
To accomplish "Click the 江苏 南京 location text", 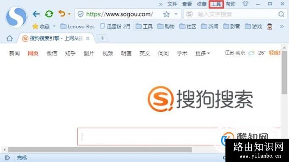I will coord(235,53).
